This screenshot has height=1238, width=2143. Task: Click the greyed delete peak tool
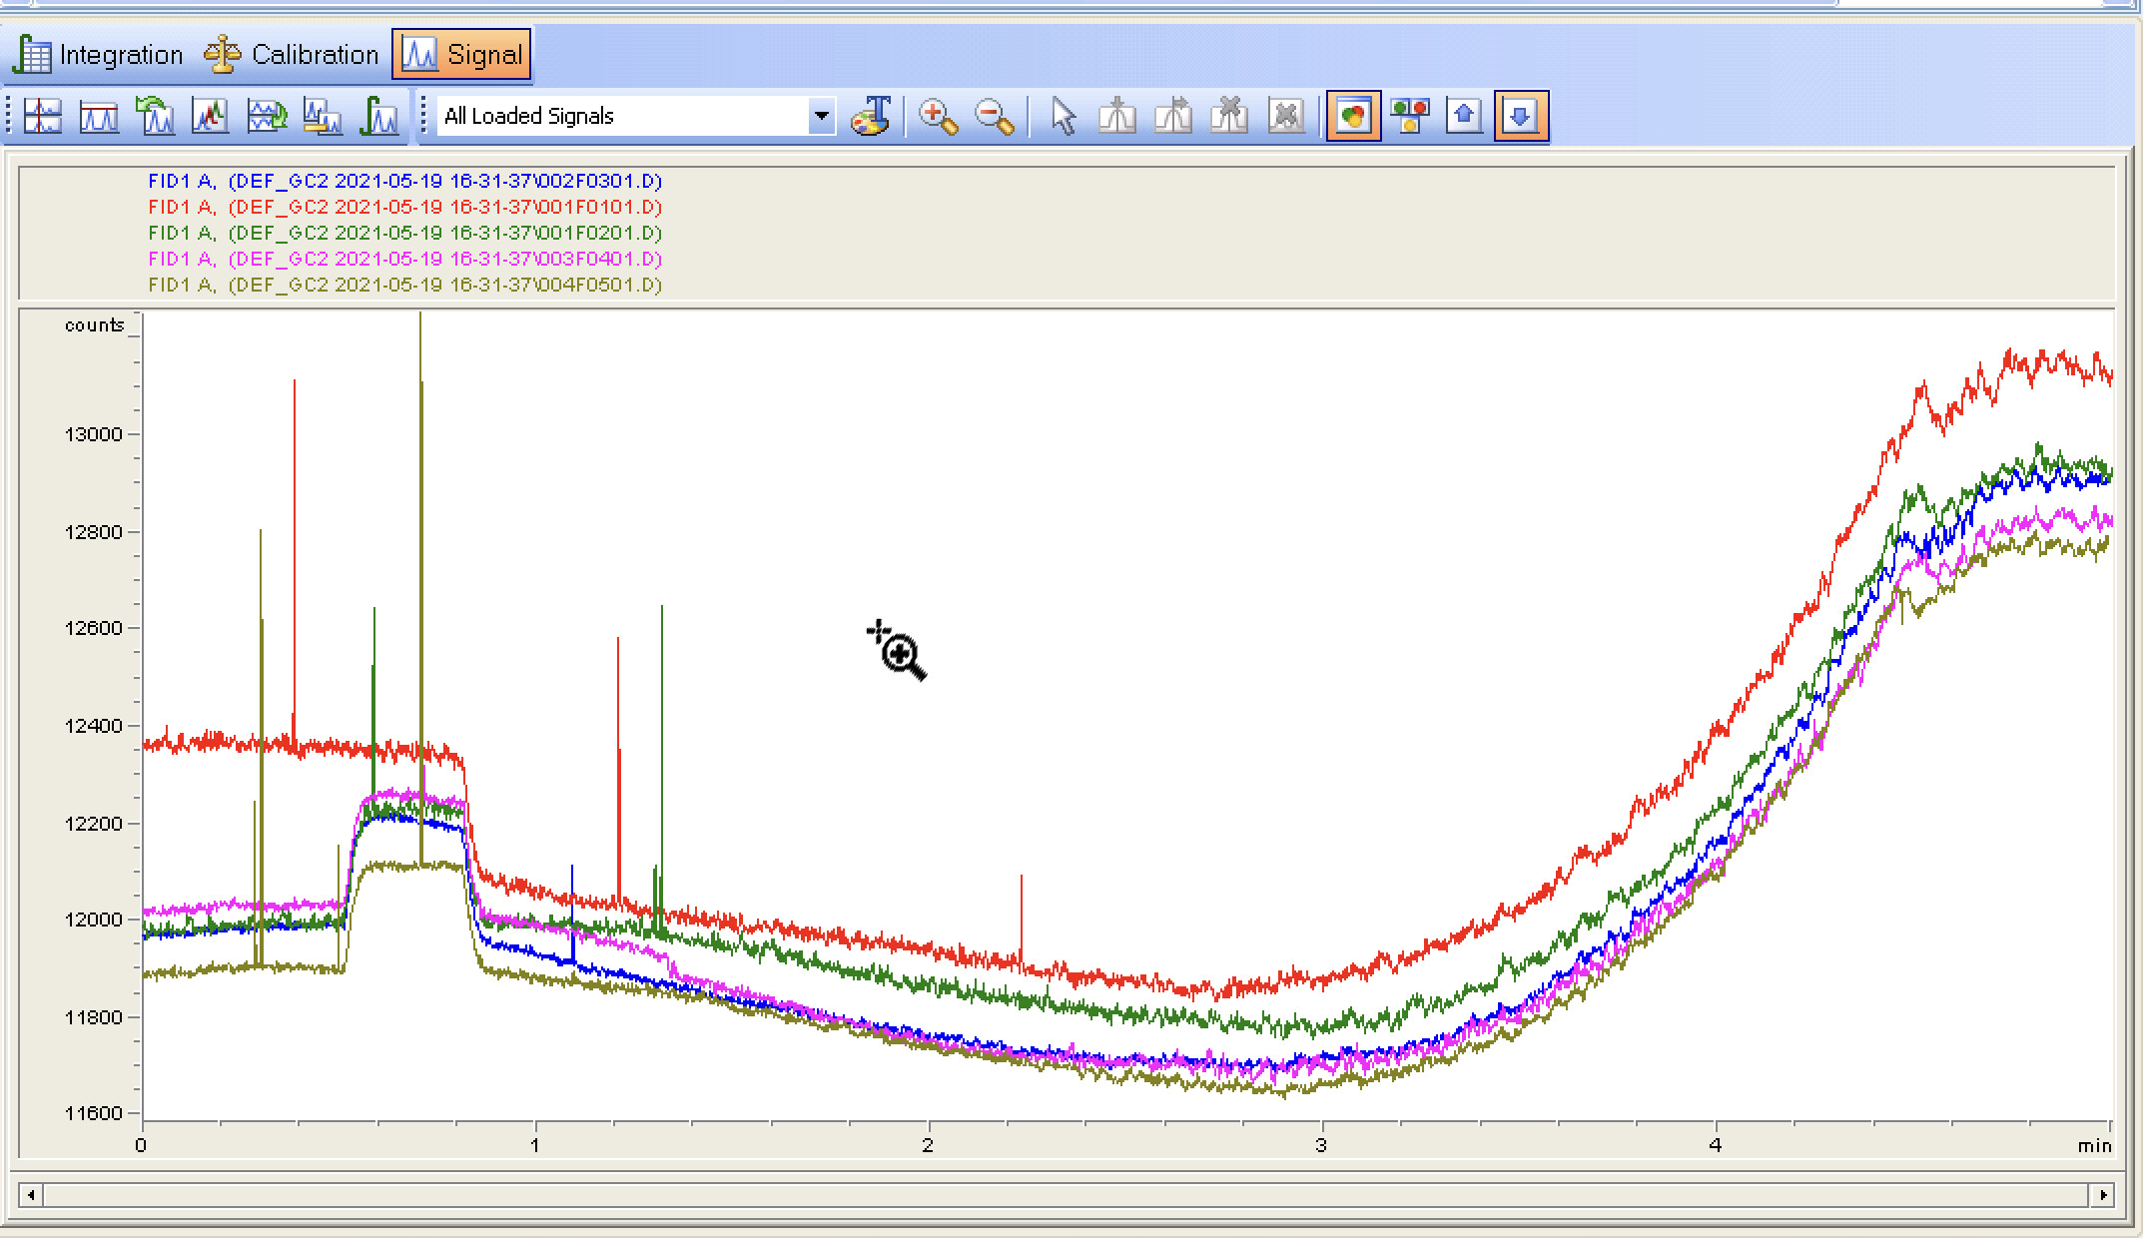1229,116
